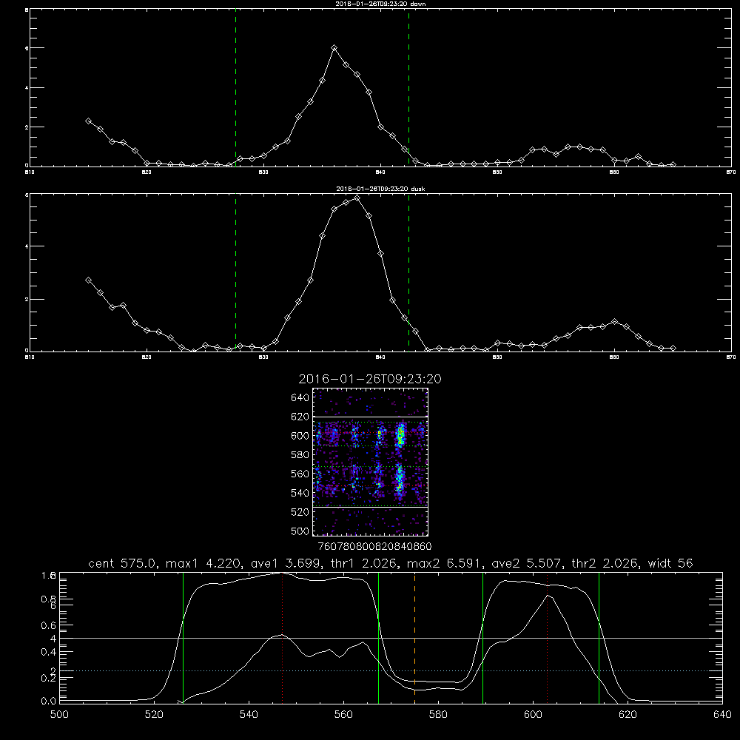The width and height of the screenshot is (740, 740).
Task: Select the 'thr2 2.026' statistic
Action: [605, 563]
